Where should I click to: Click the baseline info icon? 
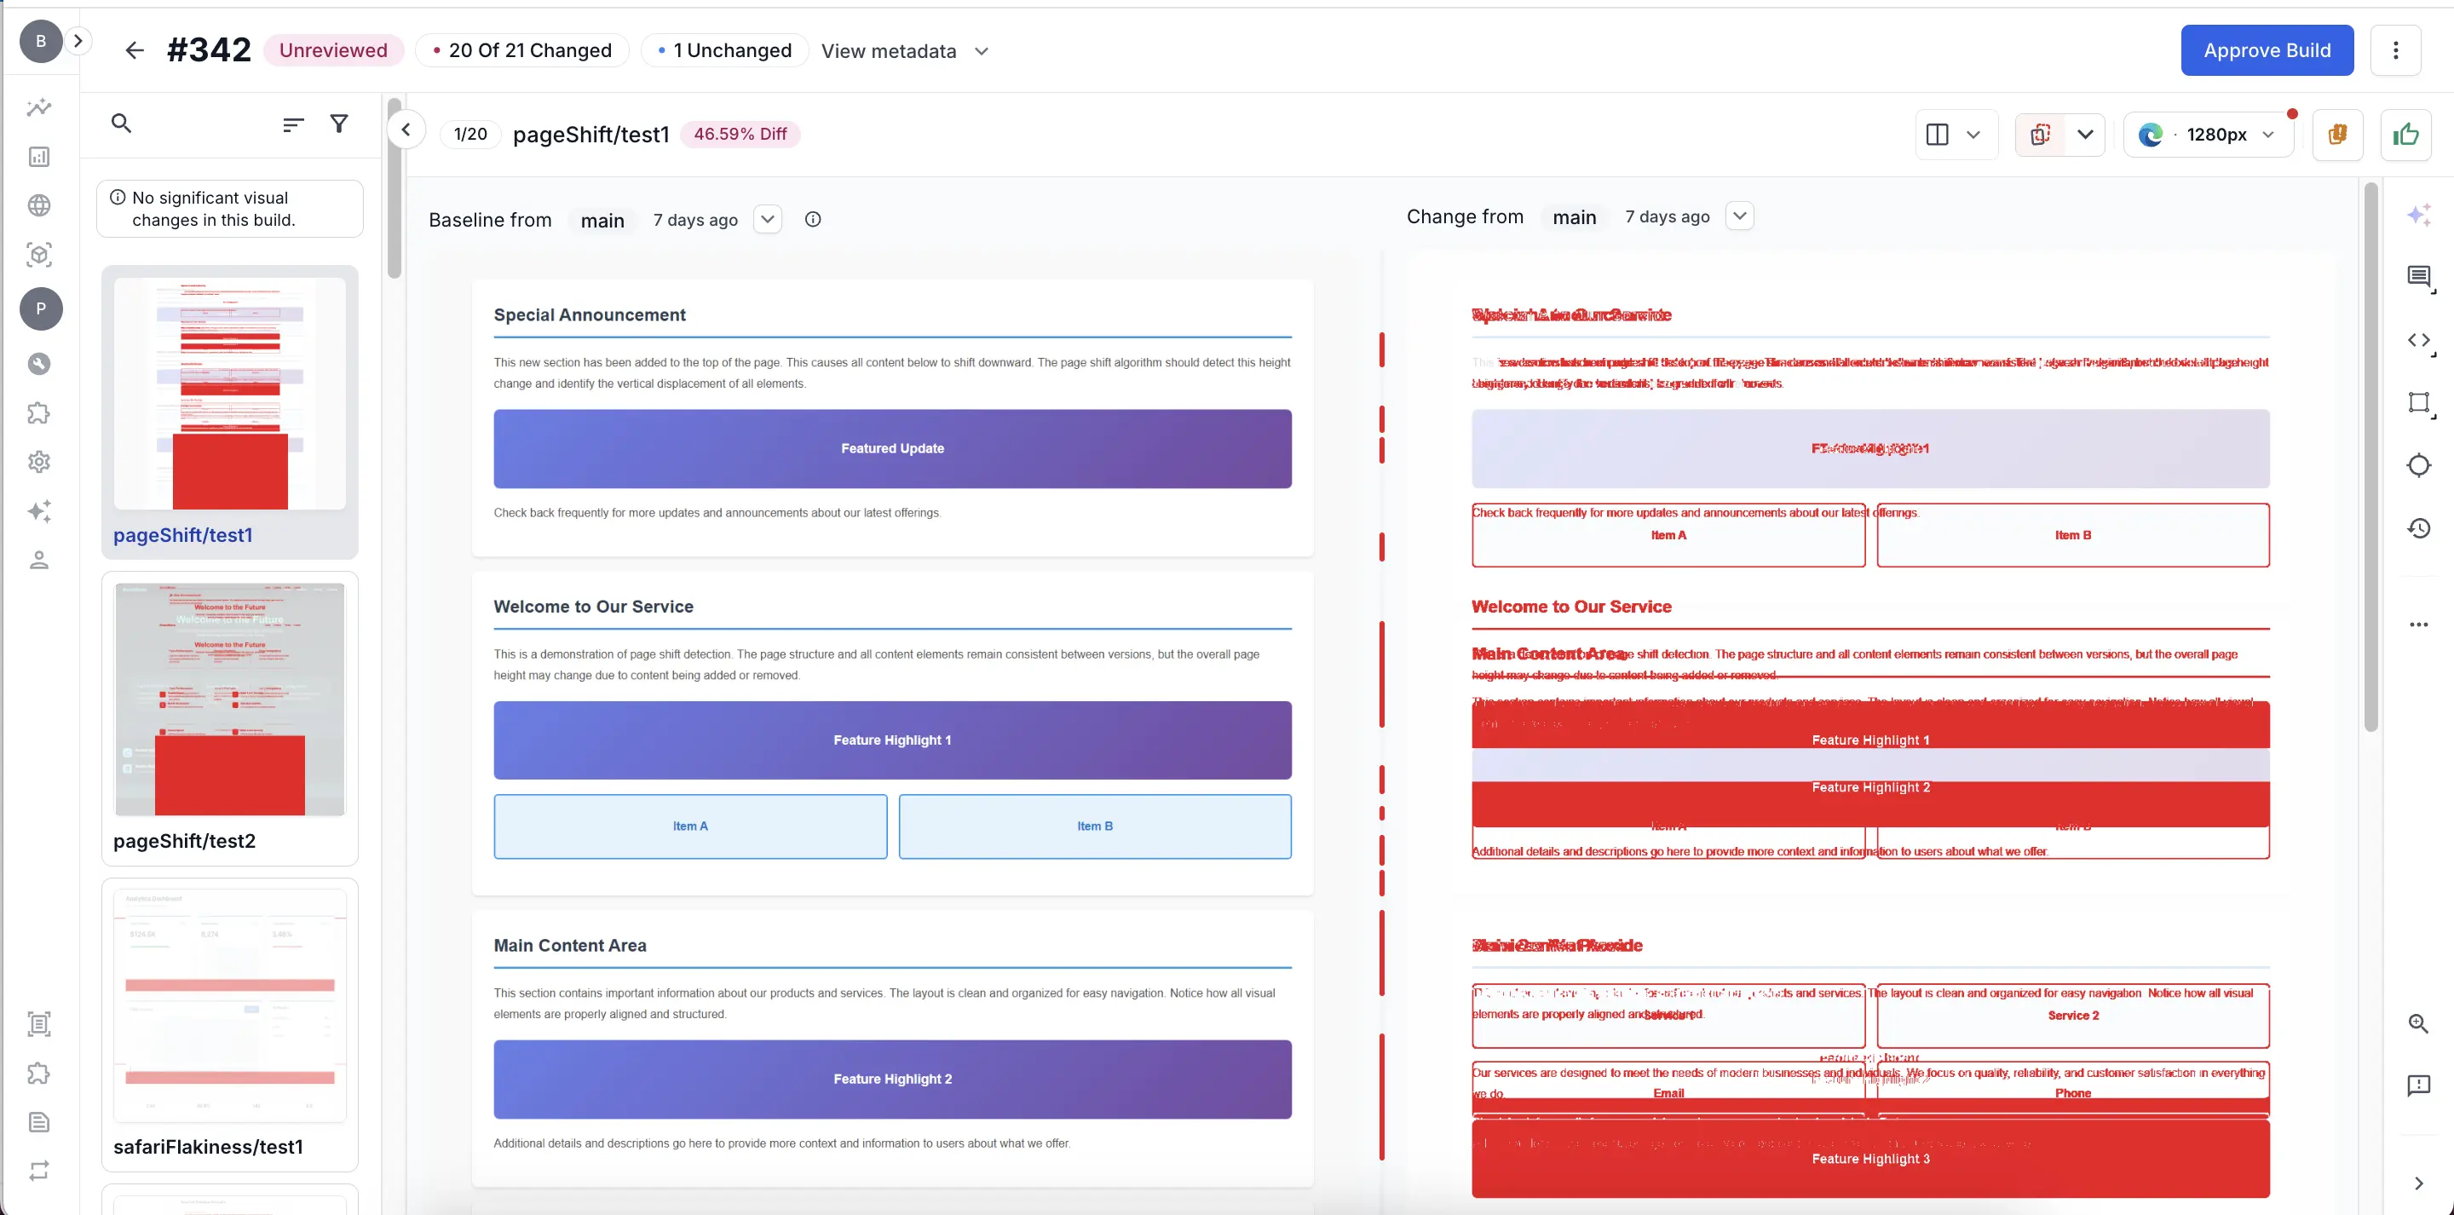tap(813, 219)
